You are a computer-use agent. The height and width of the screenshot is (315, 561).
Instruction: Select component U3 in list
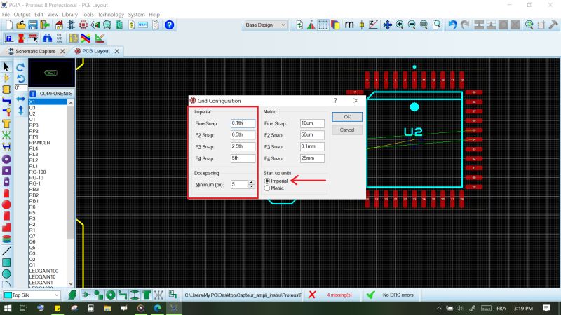[x=32, y=108]
